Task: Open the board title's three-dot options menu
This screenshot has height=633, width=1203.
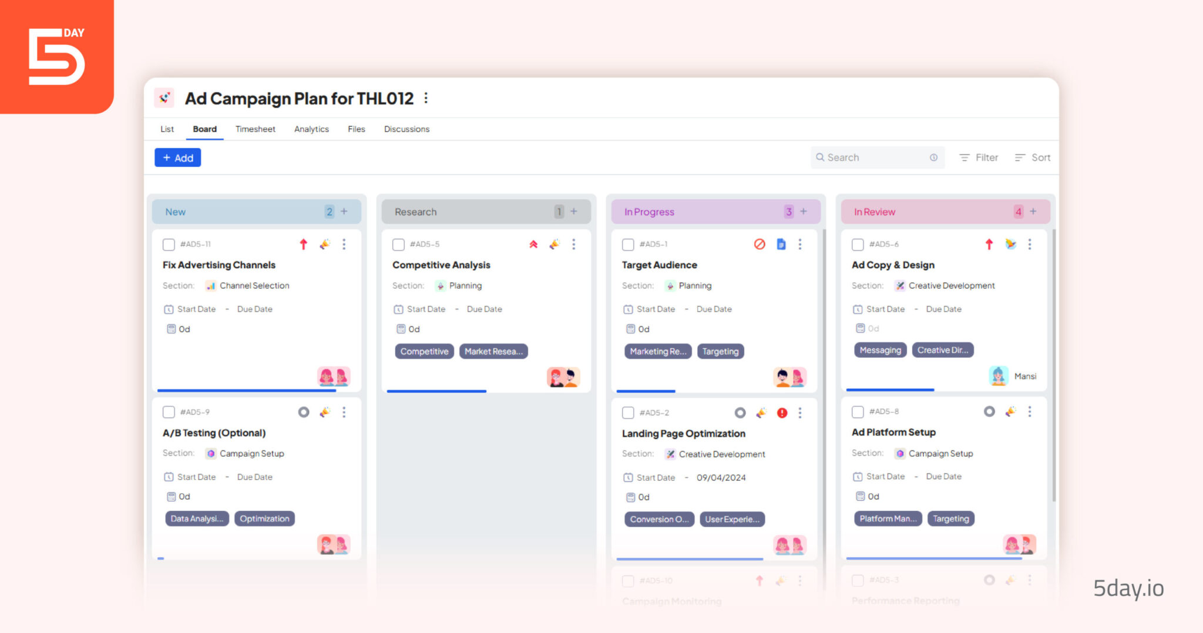Action: tap(425, 98)
